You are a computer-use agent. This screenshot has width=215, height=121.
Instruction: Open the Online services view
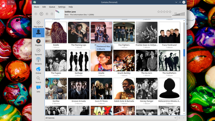[38, 70]
